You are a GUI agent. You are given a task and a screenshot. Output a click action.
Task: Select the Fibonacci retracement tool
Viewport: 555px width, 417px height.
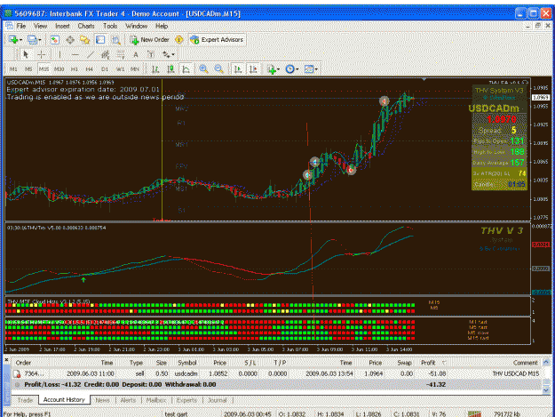tap(121, 54)
